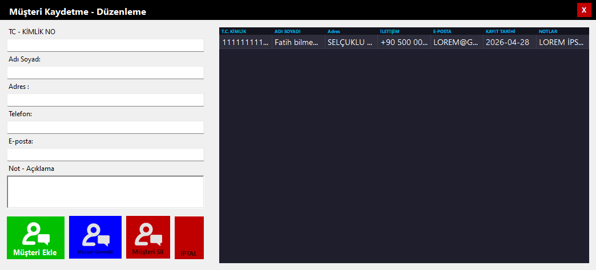Select the Adres column header in grid
596x270 pixels.
pyautogui.click(x=351, y=31)
